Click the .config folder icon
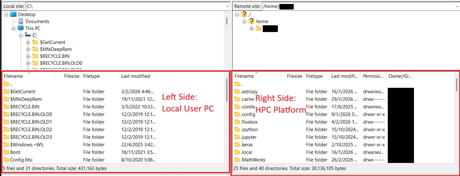The width and height of the screenshot is (460, 176). coord(237,114)
